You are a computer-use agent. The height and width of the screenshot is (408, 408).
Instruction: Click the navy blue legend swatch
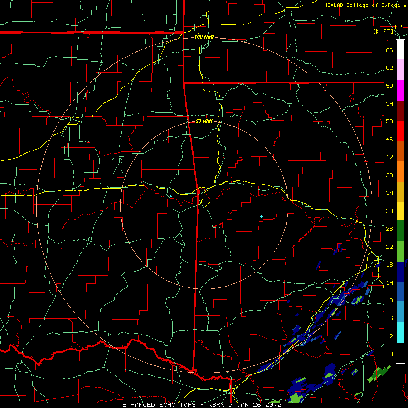coord(400,272)
